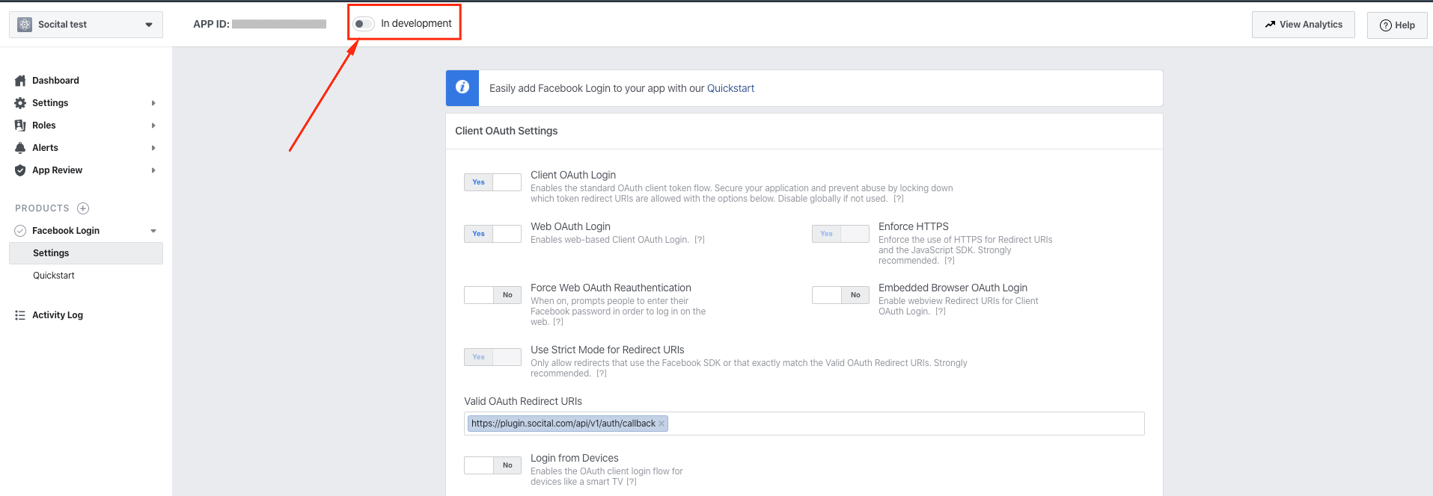Follow the Quickstart link in the banner
The height and width of the screenshot is (496, 1433).
(x=730, y=88)
